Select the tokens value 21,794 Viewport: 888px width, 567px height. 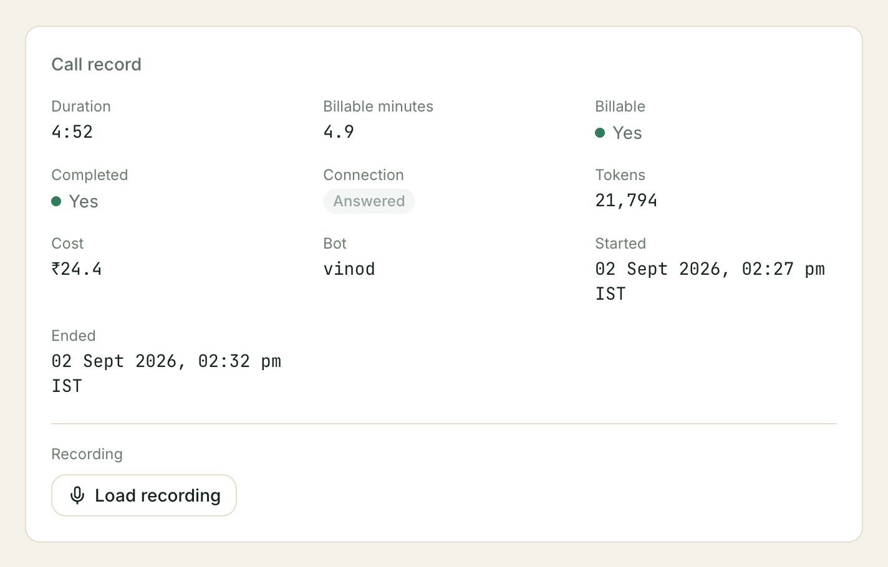point(626,201)
